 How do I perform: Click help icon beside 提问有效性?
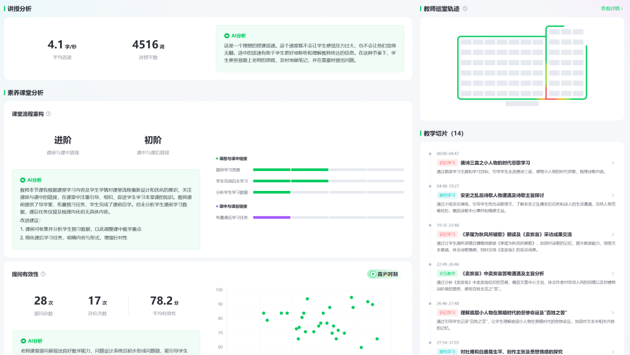pyautogui.click(x=43, y=274)
